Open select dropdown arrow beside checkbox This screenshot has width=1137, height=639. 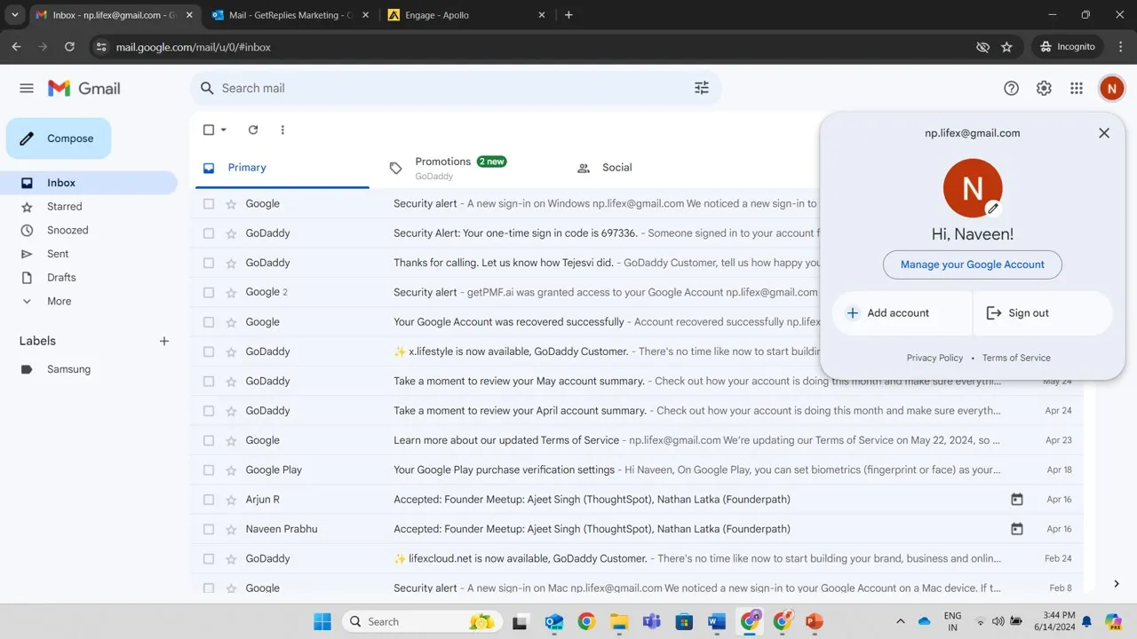224,130
